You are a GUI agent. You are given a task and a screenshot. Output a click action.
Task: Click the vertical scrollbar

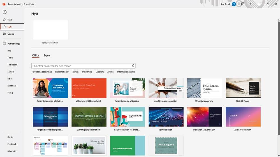279,78
